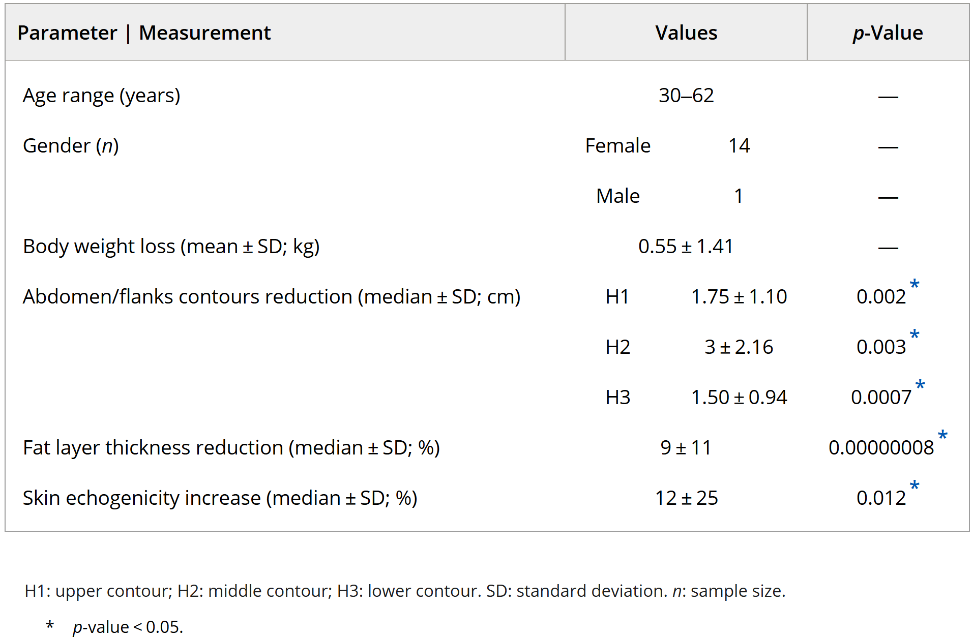The image size is (973, 637).
Task: Select the skin echogenicity value 12 ± 25
Action: tap(686, 498)
